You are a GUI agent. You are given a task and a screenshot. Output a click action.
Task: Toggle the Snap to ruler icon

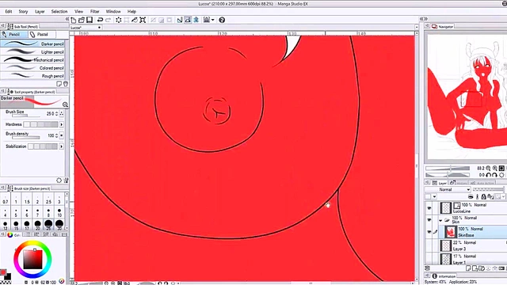180,20
